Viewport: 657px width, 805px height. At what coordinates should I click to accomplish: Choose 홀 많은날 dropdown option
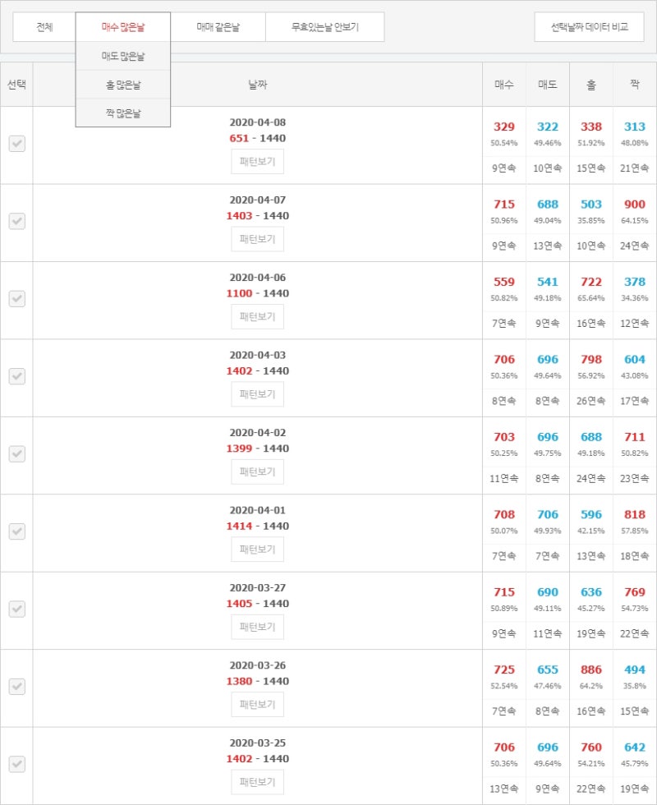tap(123, 85)
